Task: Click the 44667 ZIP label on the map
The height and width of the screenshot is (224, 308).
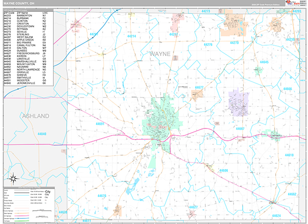Action: pos(240,128)
